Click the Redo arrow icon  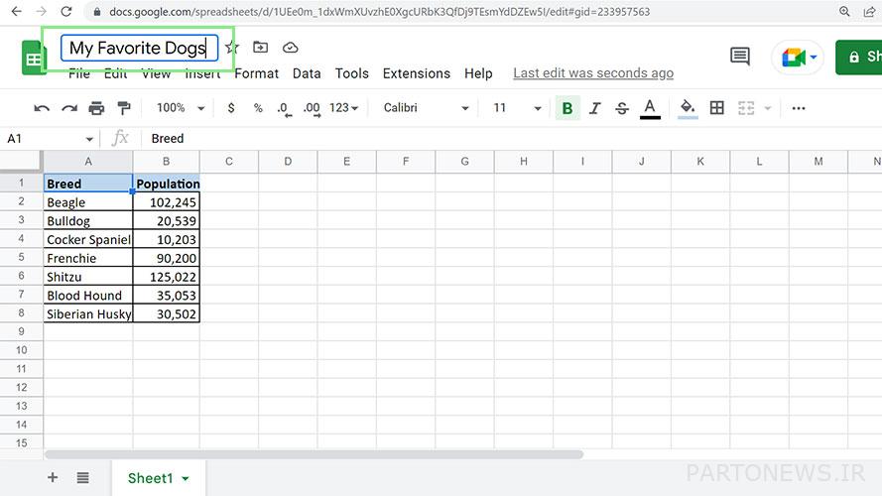coord(69,108)
